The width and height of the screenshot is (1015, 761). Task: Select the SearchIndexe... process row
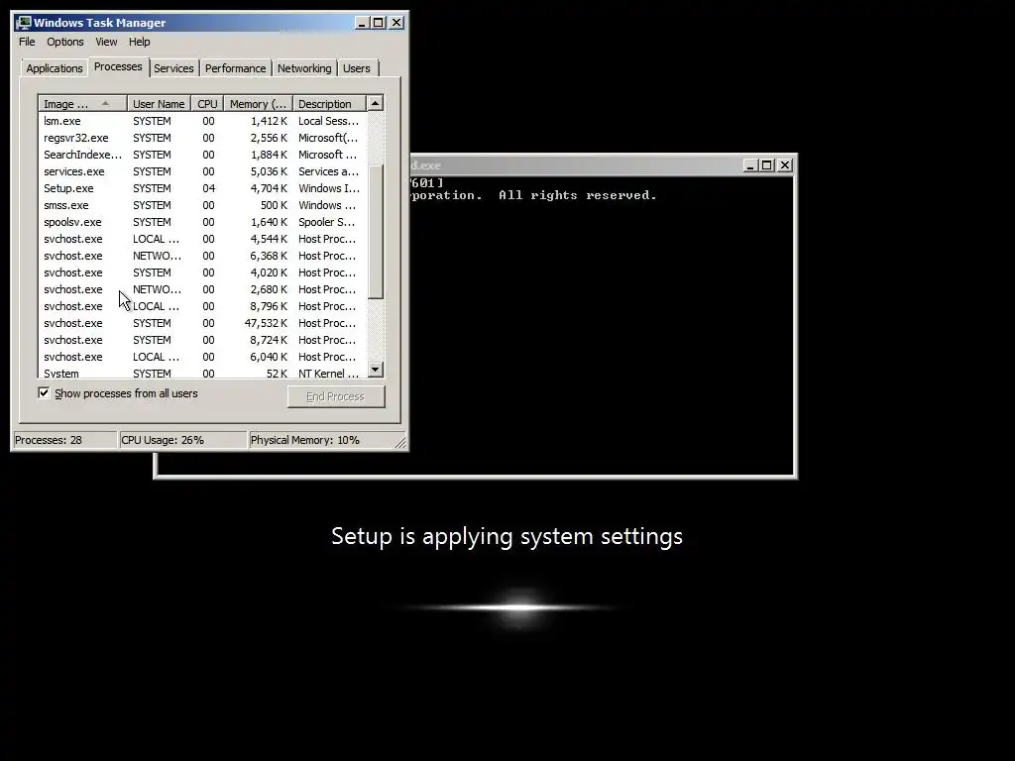pyautogui.click(x=202, y=155)
